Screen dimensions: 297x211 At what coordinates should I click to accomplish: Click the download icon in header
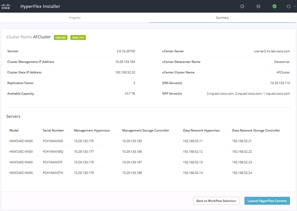(242, 6)
